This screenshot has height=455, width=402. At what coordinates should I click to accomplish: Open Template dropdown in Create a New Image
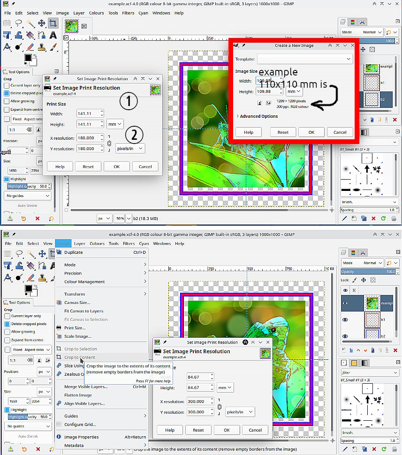[x=305, y=59]
